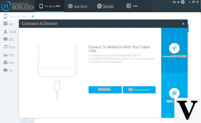Screen dimensions: 201x123
Task: Open Contacts in the sidebar
Action: tap(10, 32)
